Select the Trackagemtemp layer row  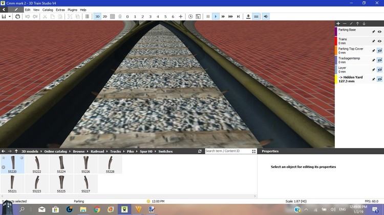point(359,60)
